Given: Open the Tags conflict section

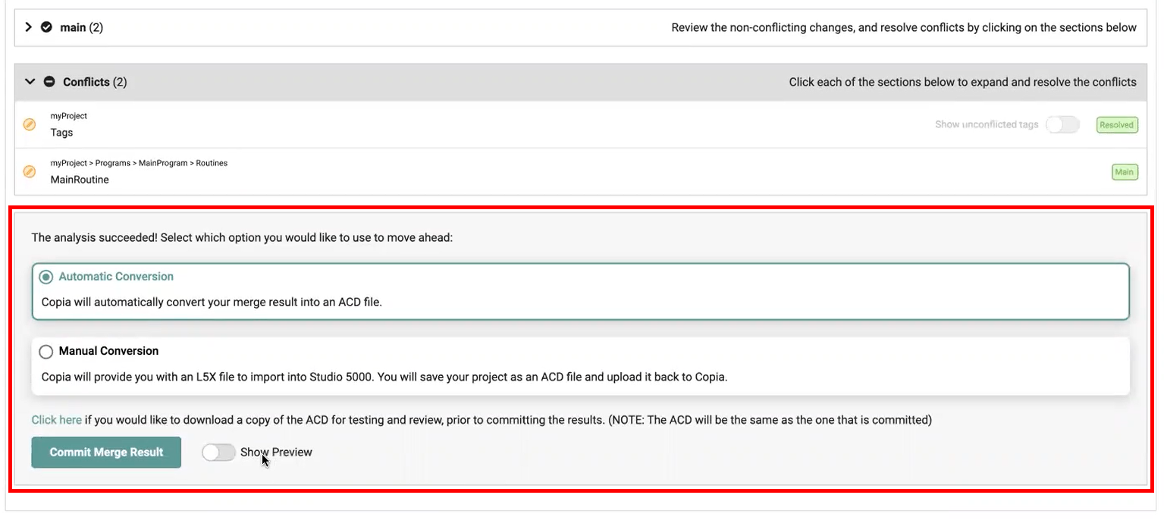Looking at the screenshot, I should coord(62,133).
